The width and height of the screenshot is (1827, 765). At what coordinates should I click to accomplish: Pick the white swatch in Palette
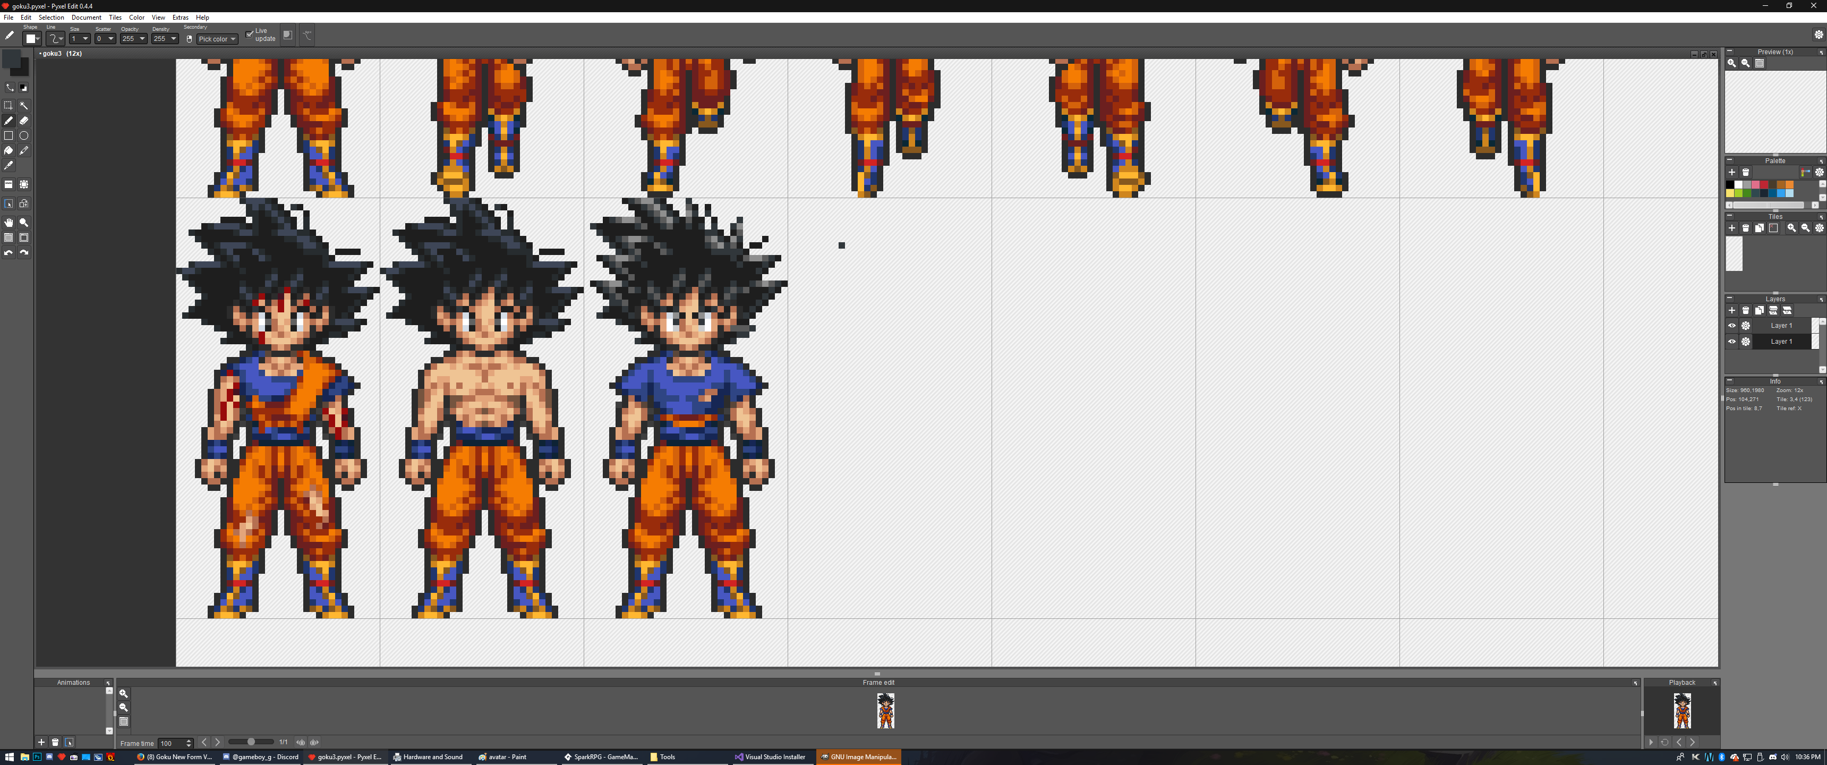(x=1738, y=184)
